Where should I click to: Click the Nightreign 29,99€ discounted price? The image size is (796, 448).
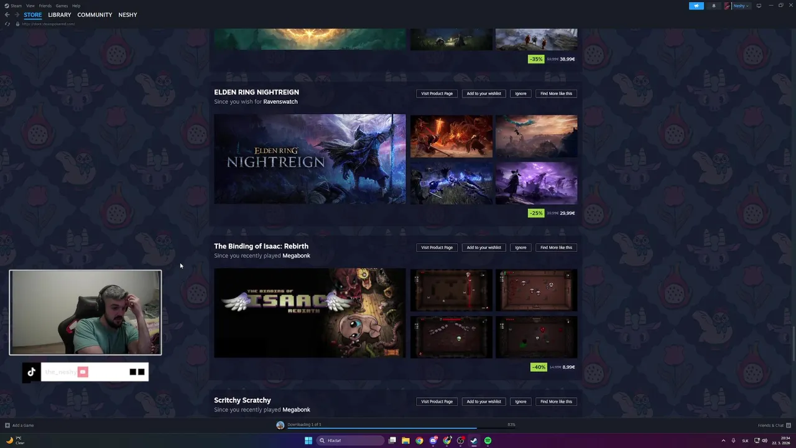coord(567,213)
